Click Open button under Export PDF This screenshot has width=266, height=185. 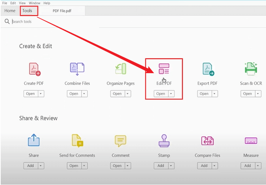pyautogui.click(x=204, y=94)
